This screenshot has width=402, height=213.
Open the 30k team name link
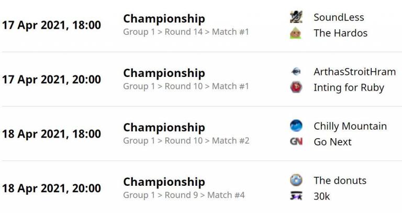[x=321, y=196]
